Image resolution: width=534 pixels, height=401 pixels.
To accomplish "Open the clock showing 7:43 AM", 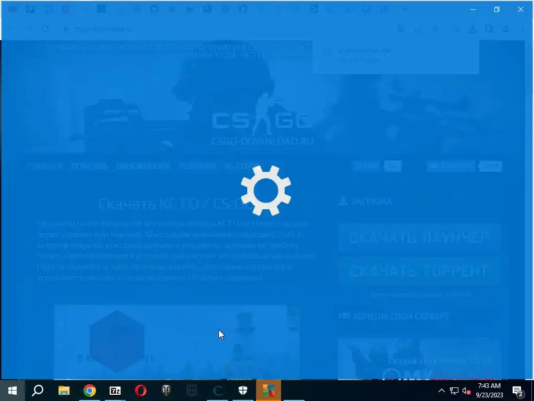I will click(x=489, y=391).
